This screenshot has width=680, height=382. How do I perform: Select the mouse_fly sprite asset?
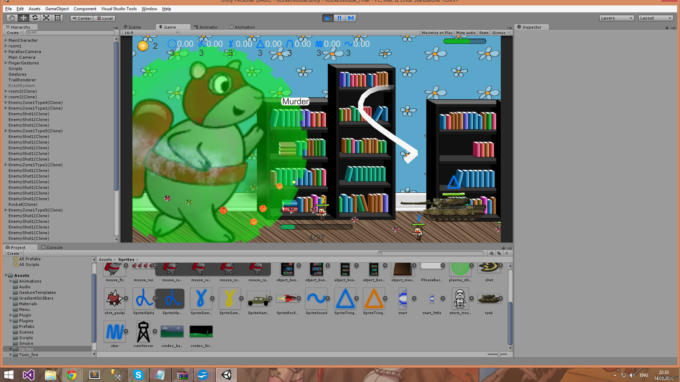115,272
